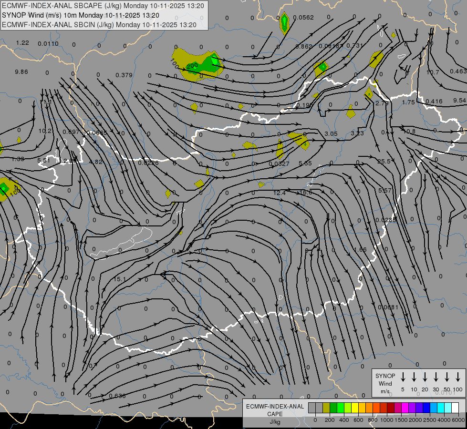The width and height of the screenshot is (467, 429).
Task: Click the data value 1.33
Action: 18,159
